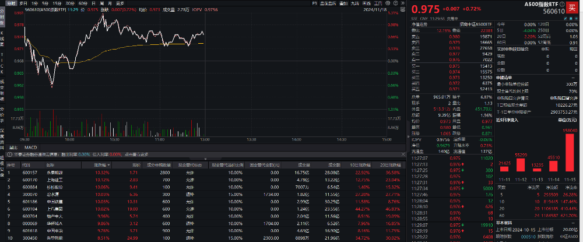This screenshot has width=583, height=242.
Task: Select the 5分 period
Action: [x=45, y=3]
